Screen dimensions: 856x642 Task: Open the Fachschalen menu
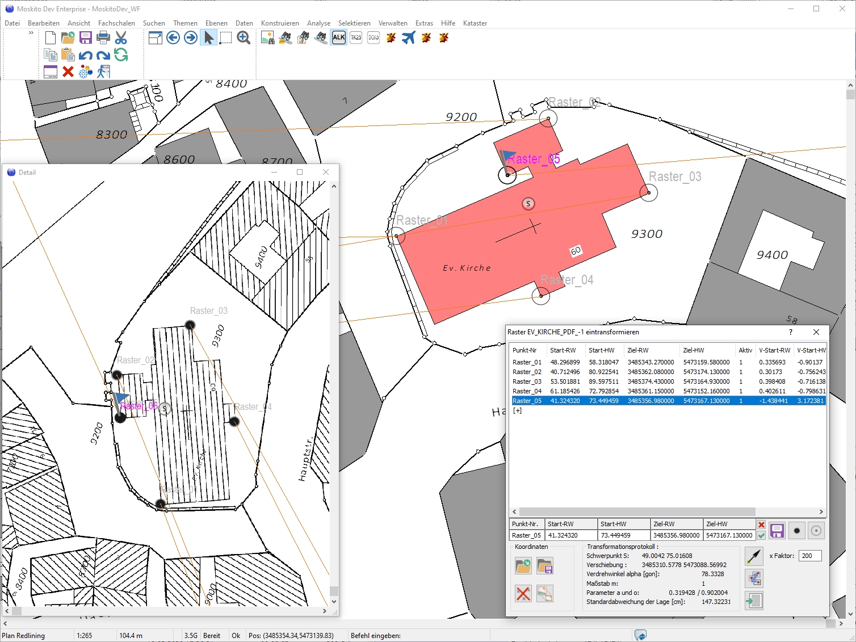pos(116,23)
